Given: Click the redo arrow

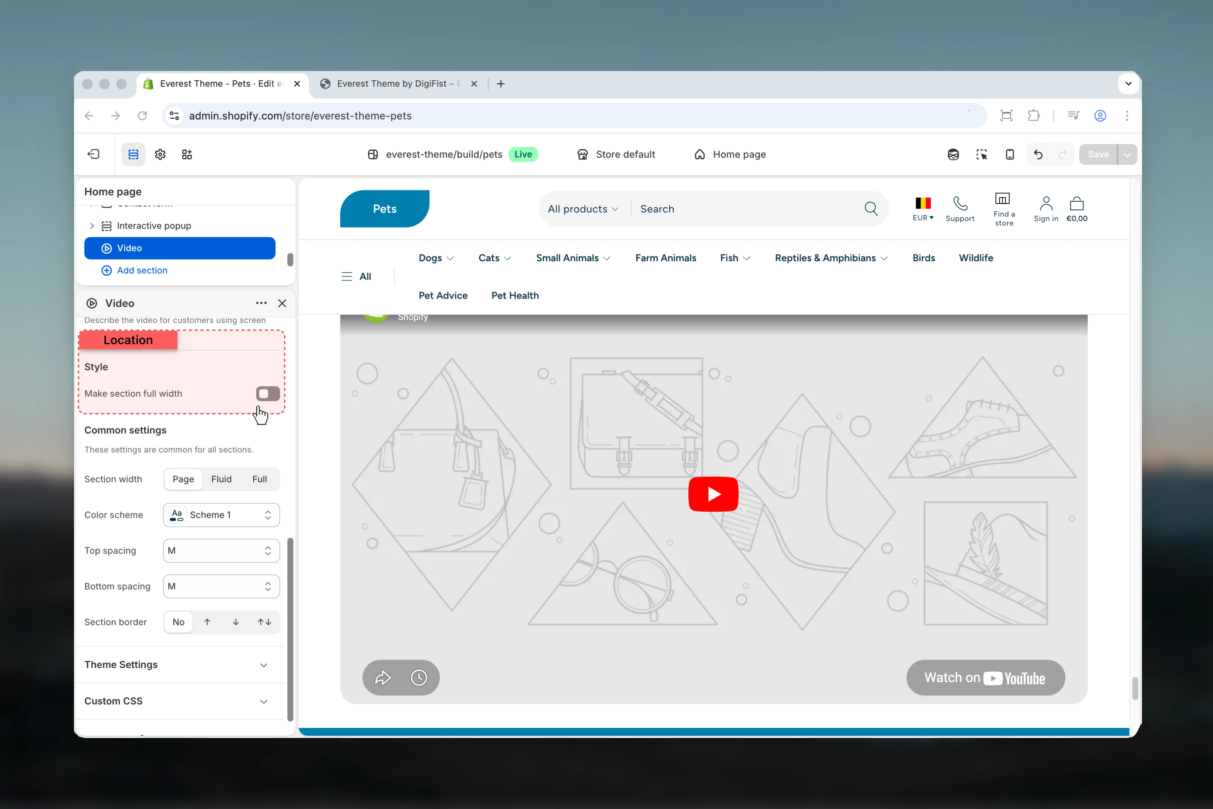Looking at the screenshot, I should 1062,154.
